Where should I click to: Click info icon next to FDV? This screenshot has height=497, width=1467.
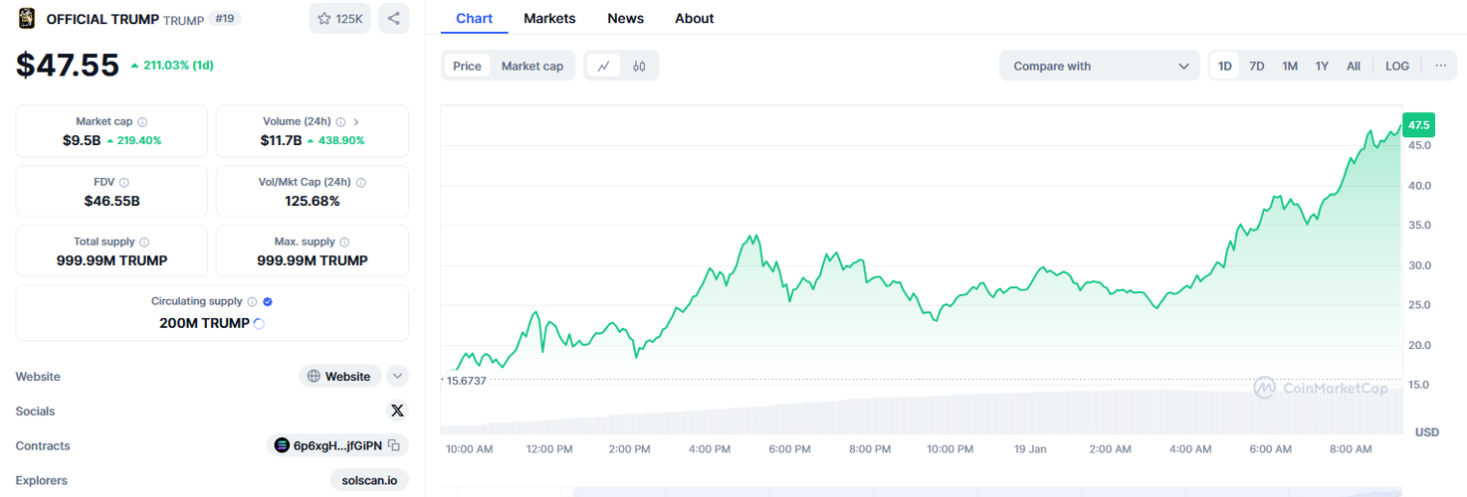(124, 182)
